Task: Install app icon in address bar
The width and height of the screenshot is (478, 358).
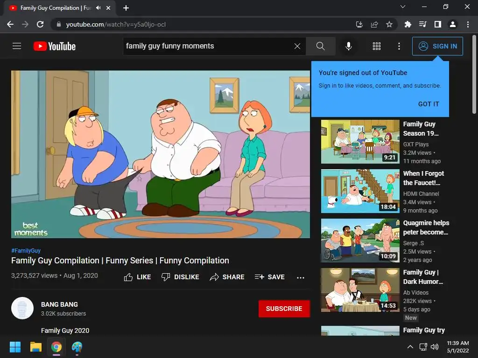Action: 359,24
